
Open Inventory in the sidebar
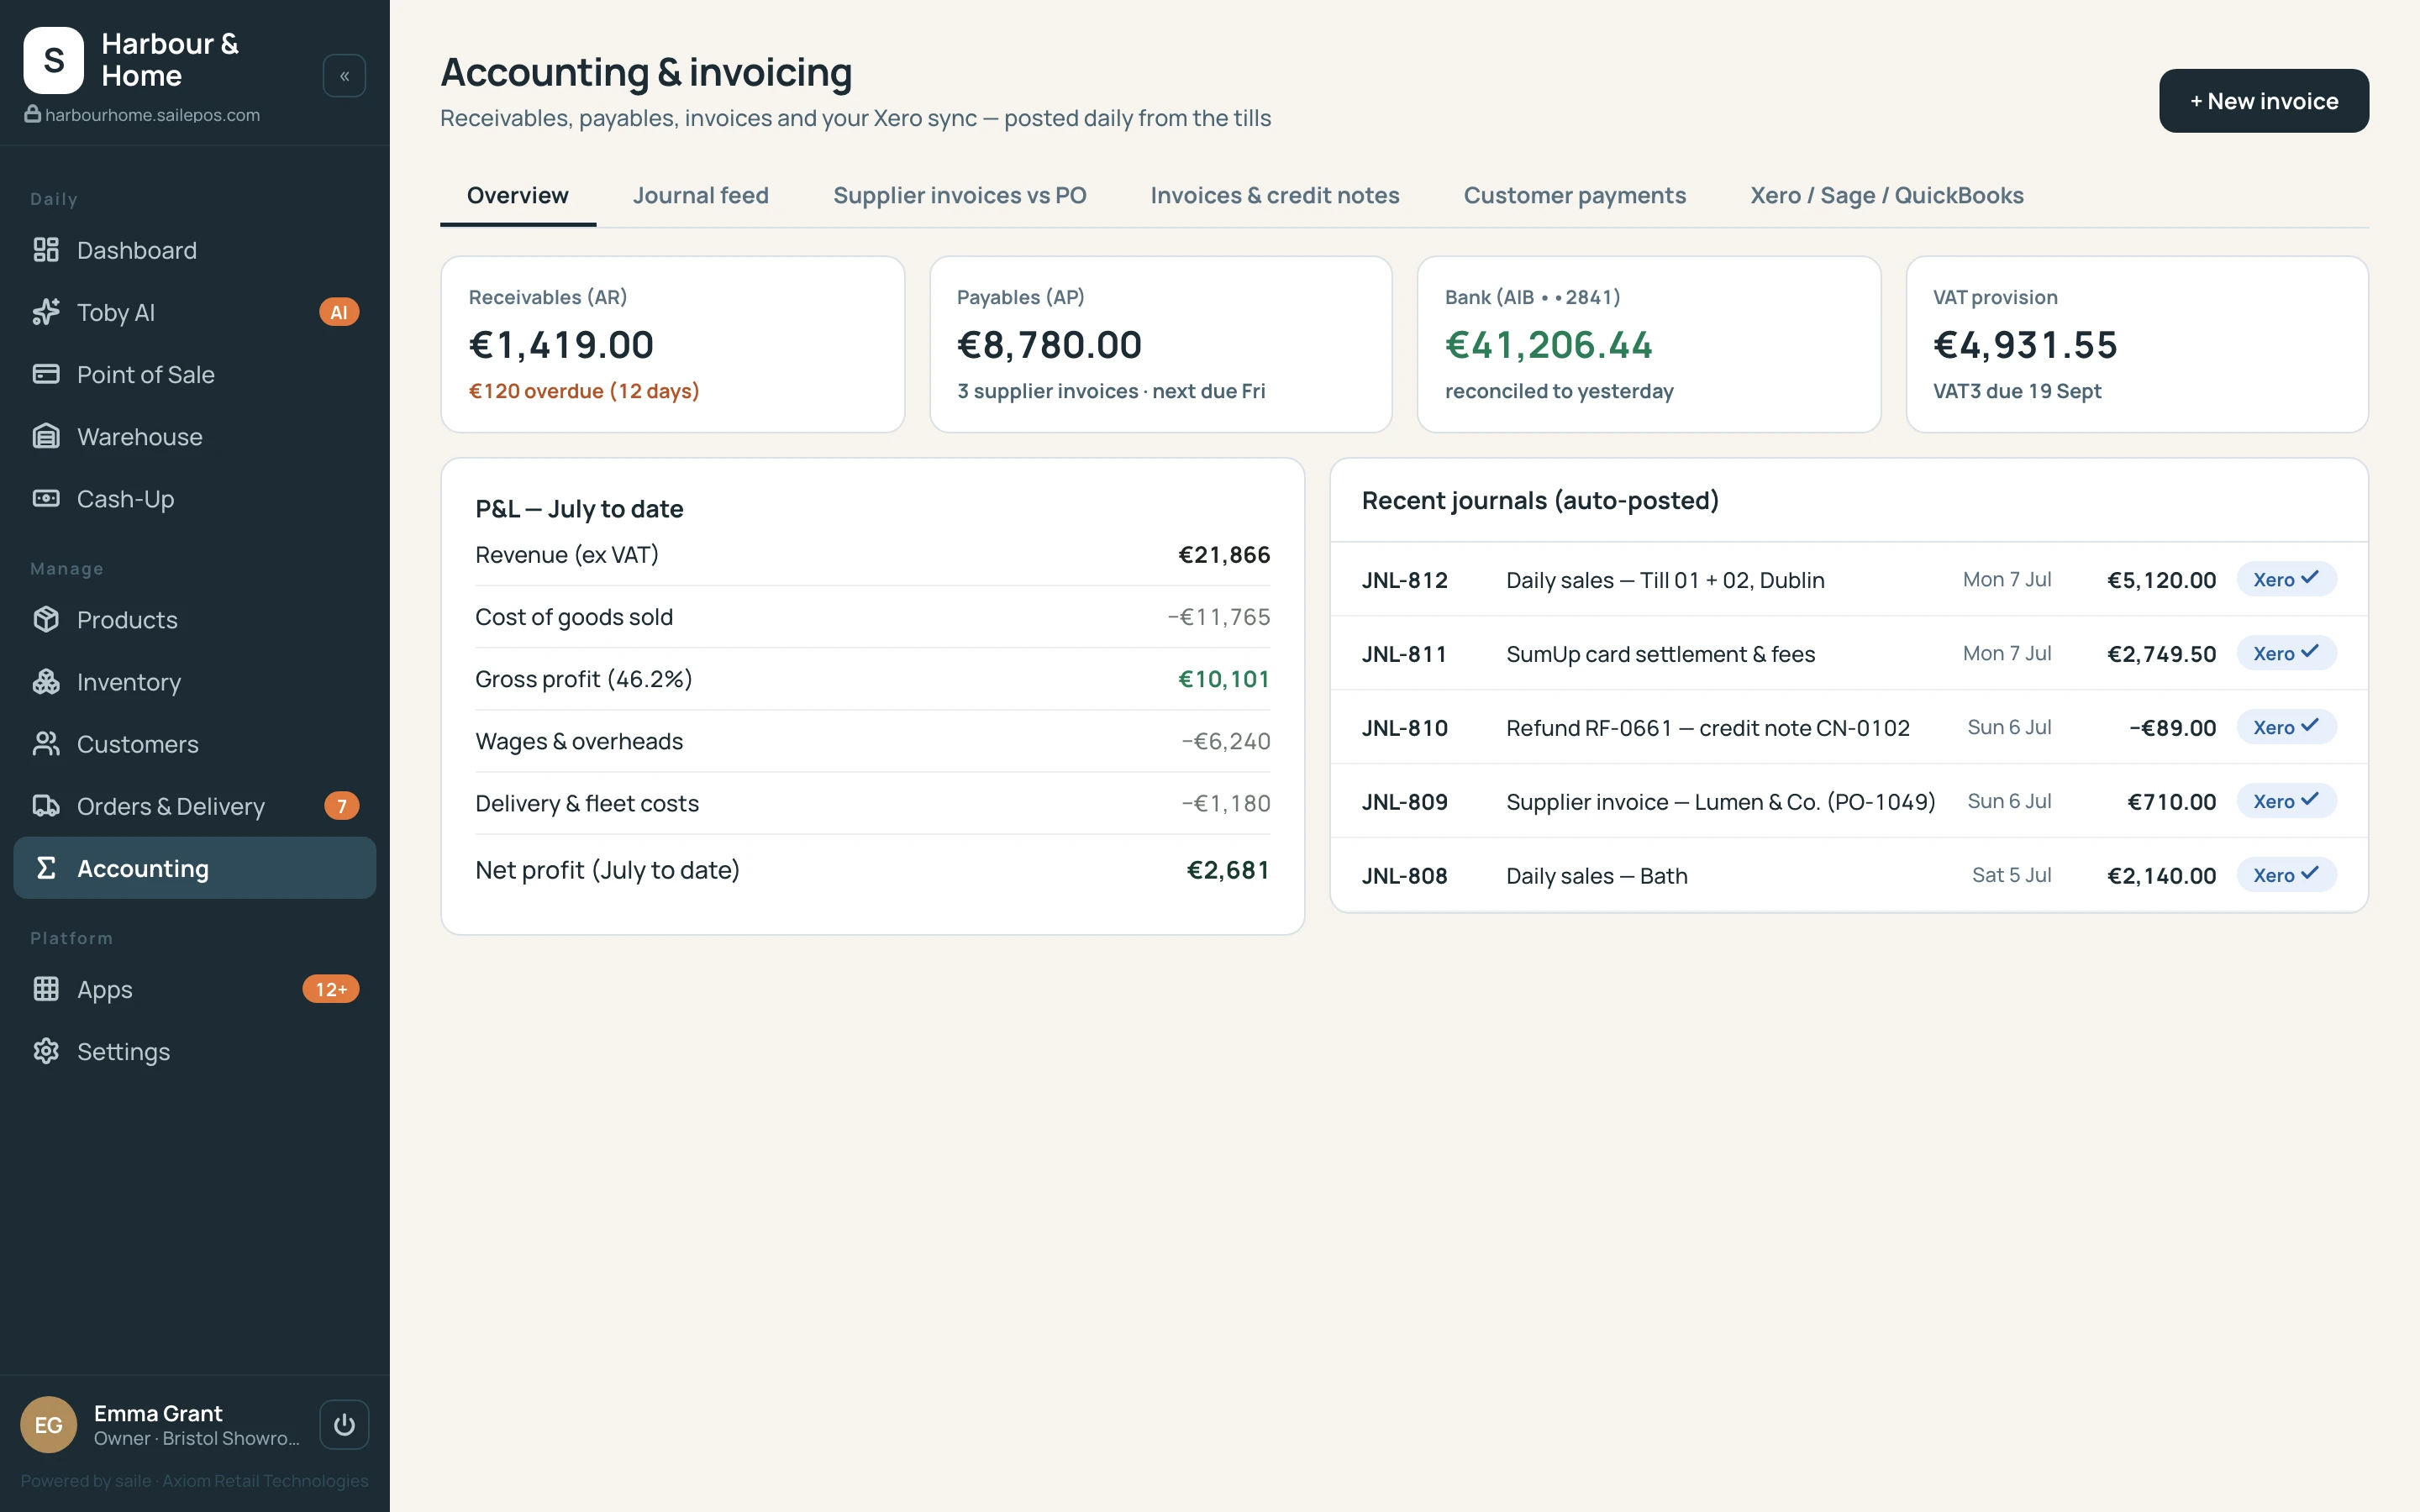[194, 682]
